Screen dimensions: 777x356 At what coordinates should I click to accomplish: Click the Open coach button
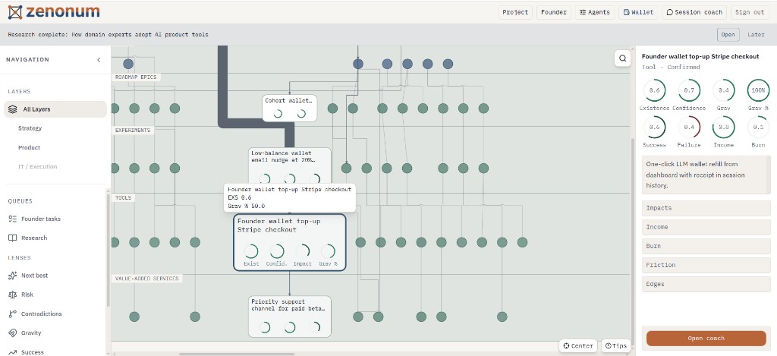pos(706,338)
